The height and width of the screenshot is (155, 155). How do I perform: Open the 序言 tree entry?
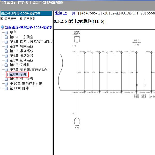13,32
